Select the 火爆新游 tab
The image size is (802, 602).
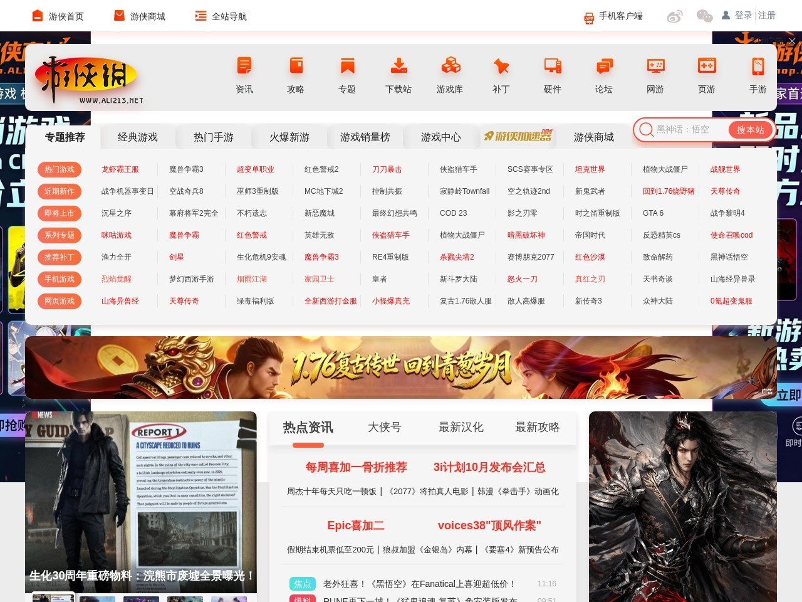(x=289, y=137)
